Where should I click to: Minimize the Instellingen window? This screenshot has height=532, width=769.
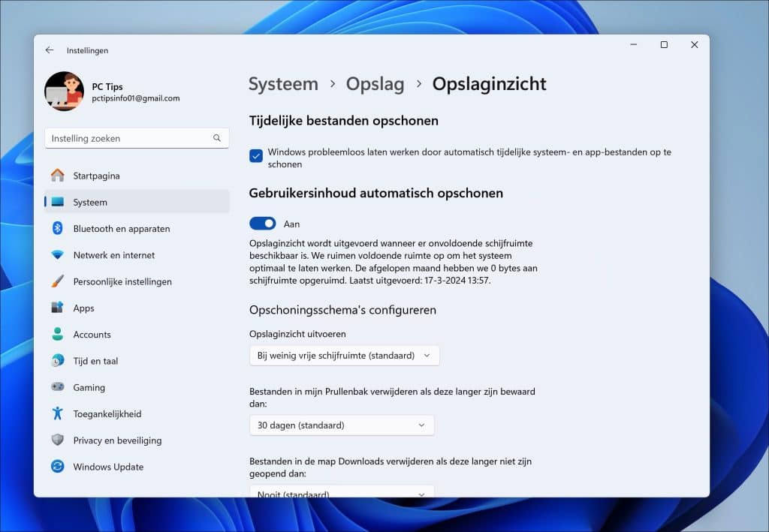point(634,44)
